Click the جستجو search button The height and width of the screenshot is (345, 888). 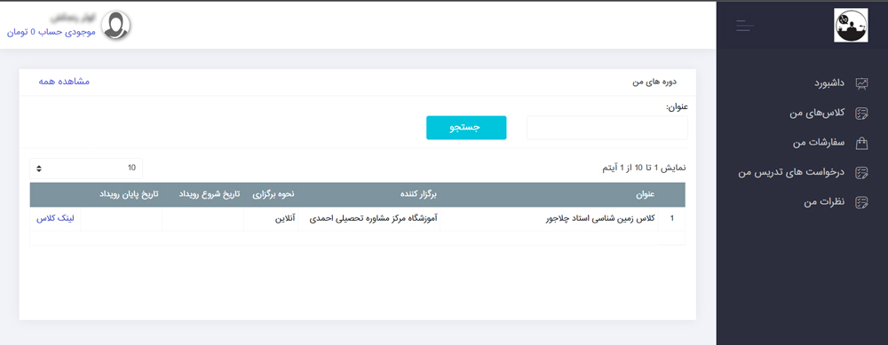466,128
